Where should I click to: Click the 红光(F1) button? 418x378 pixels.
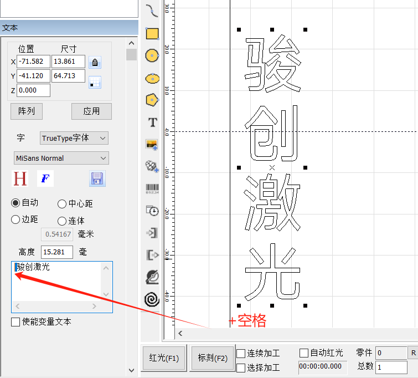click(x=164, y=358)
